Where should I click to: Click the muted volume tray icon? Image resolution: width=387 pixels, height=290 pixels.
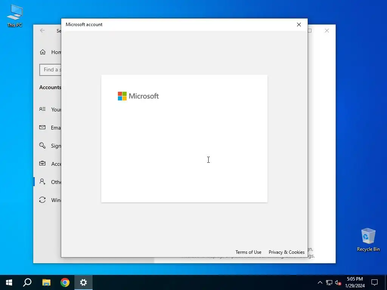point(338,282)
